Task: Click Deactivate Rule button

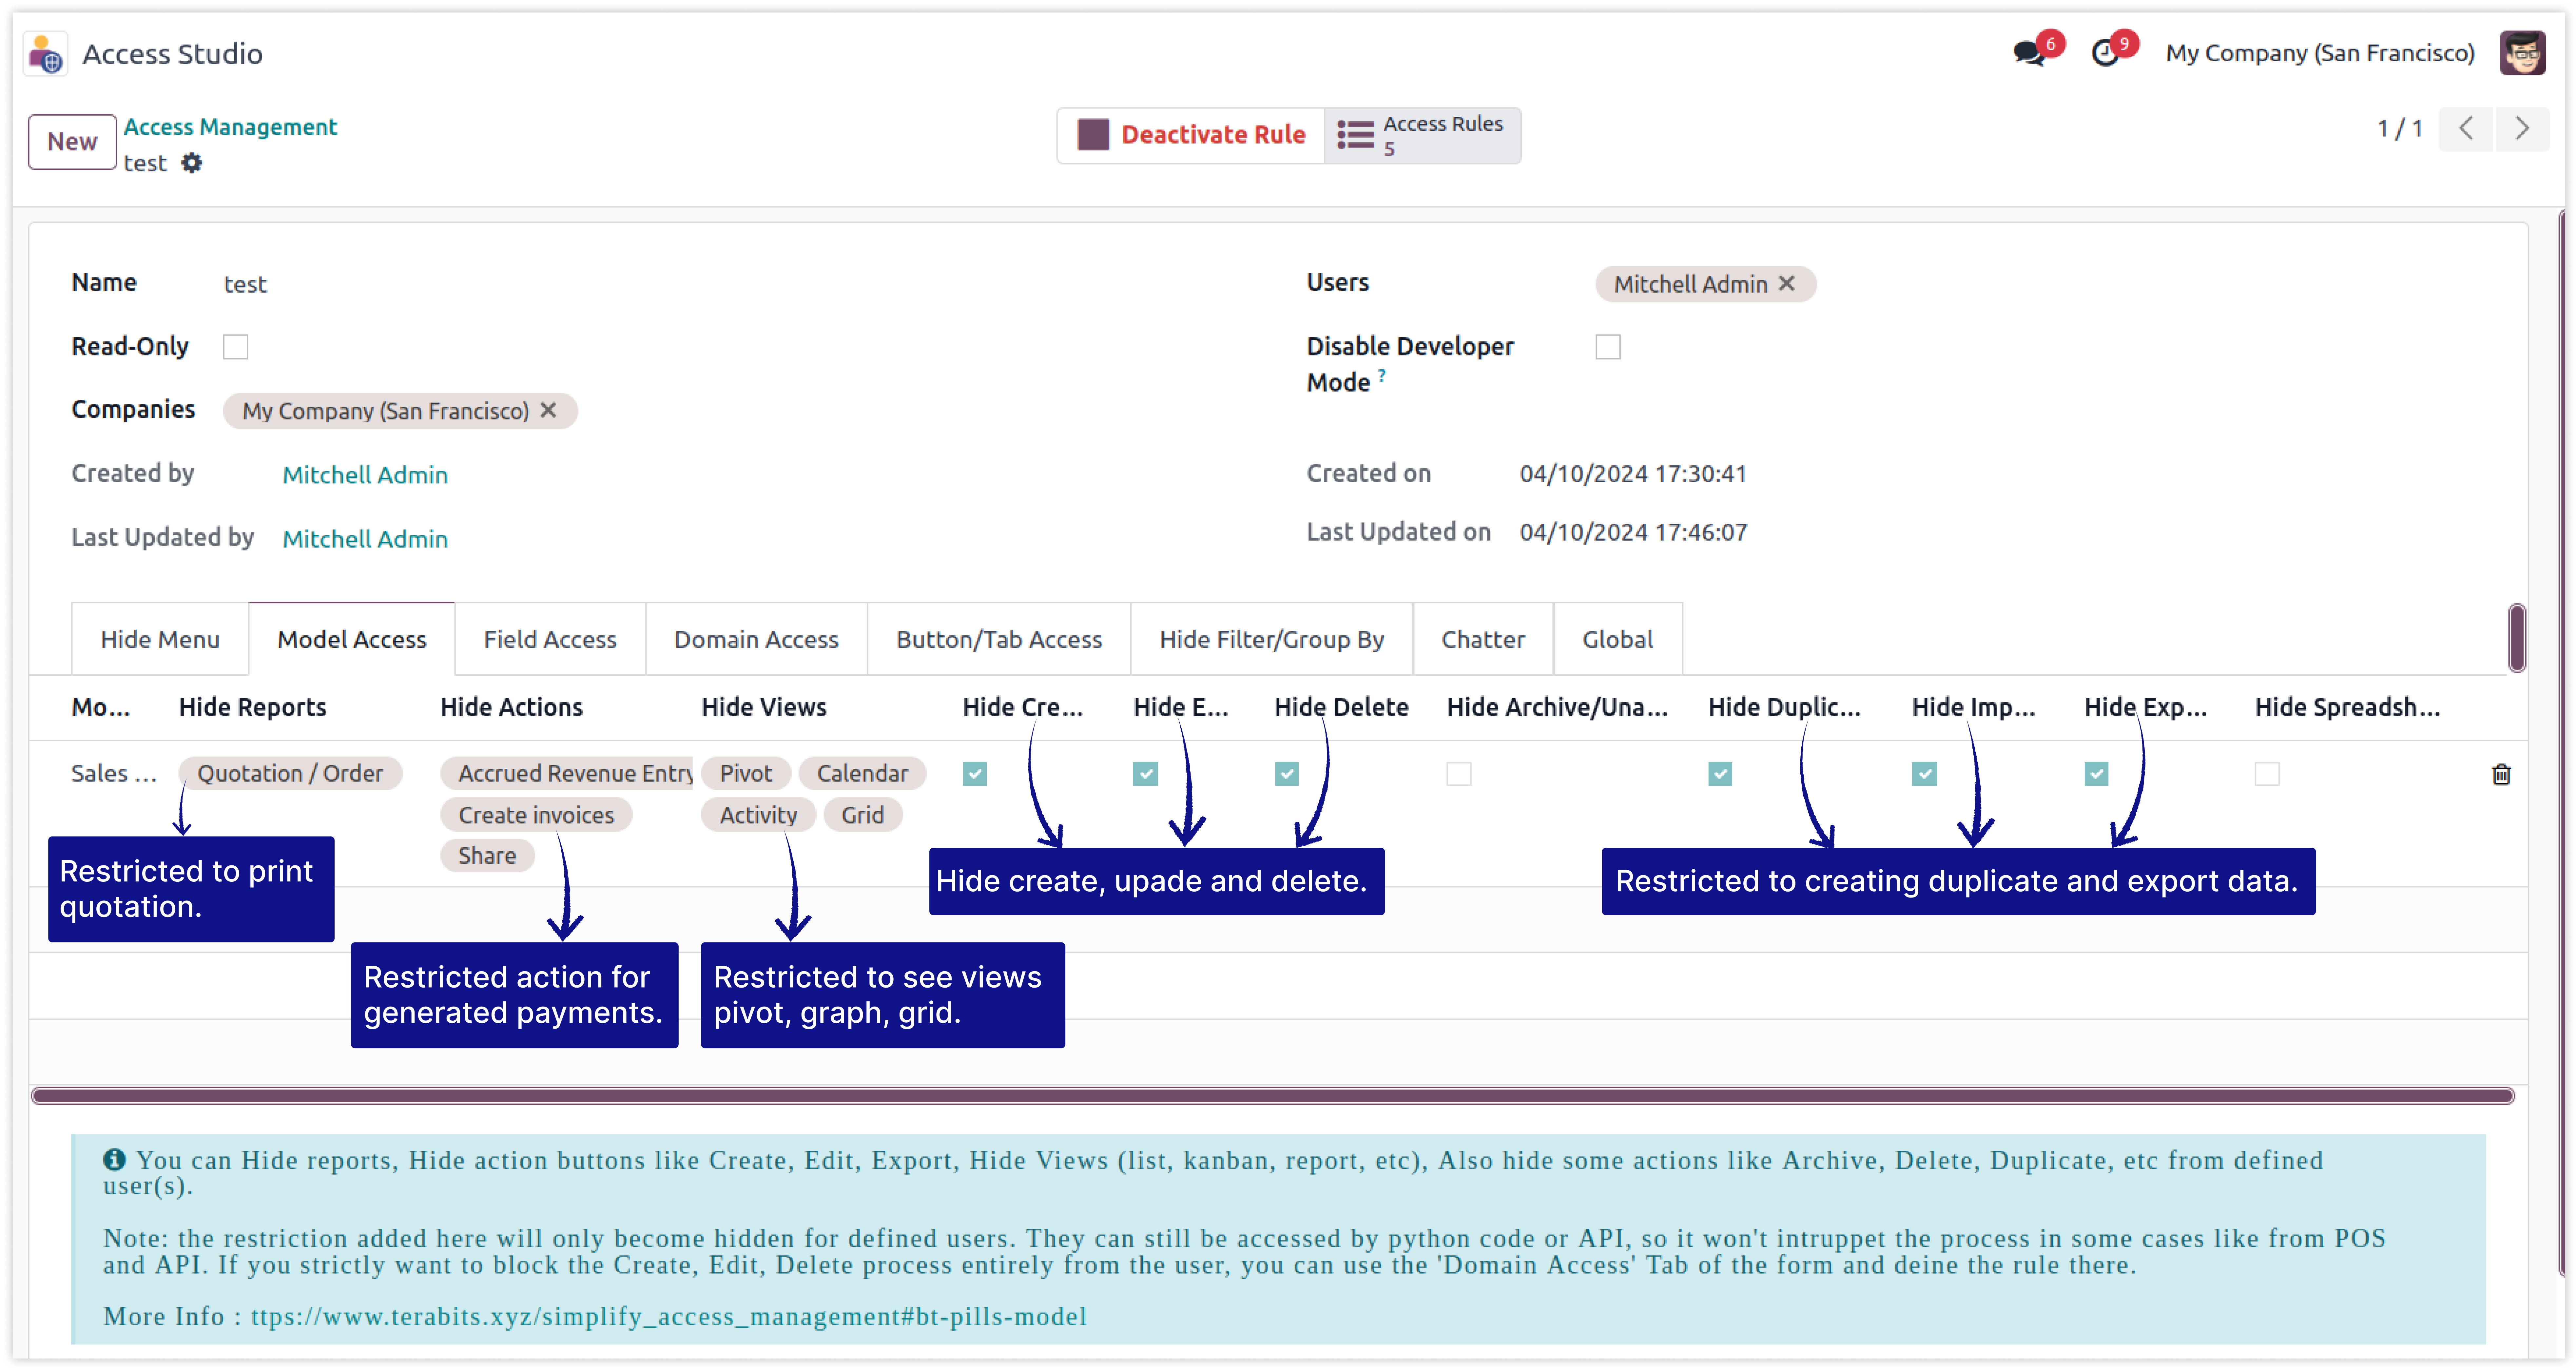Action: point(1191,135)
